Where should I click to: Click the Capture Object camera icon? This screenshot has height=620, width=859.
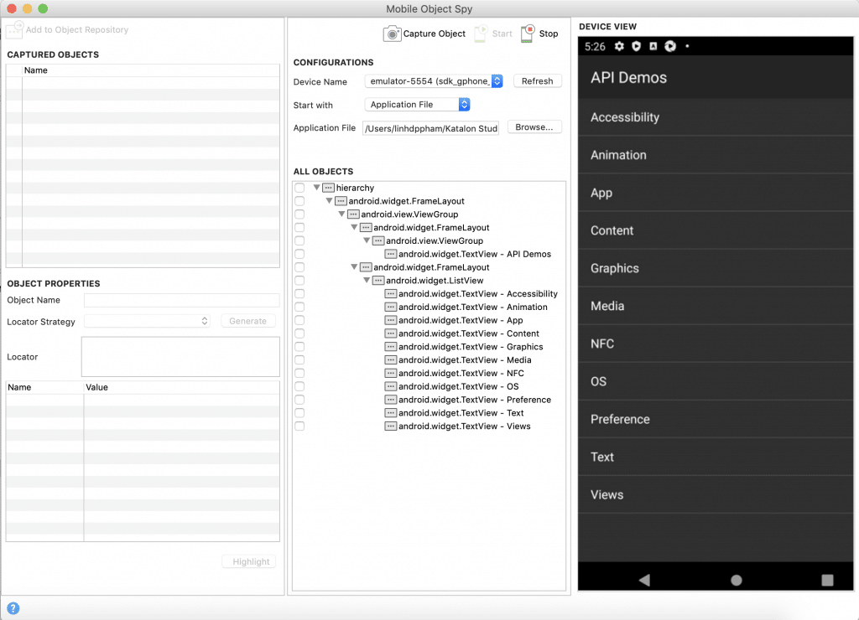pos(392,34)
